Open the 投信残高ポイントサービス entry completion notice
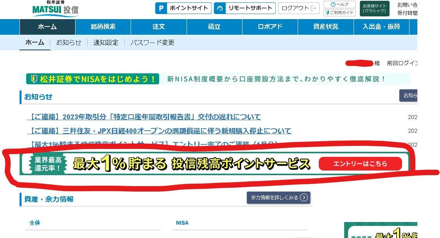This screenshot has width=440, height=238. point(153,144)
